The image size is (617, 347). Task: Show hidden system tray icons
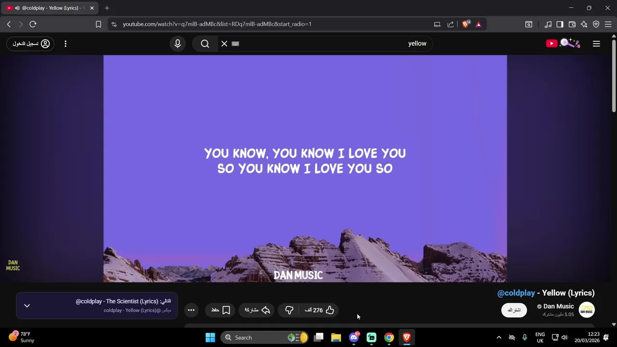click(x=499, y=337)
